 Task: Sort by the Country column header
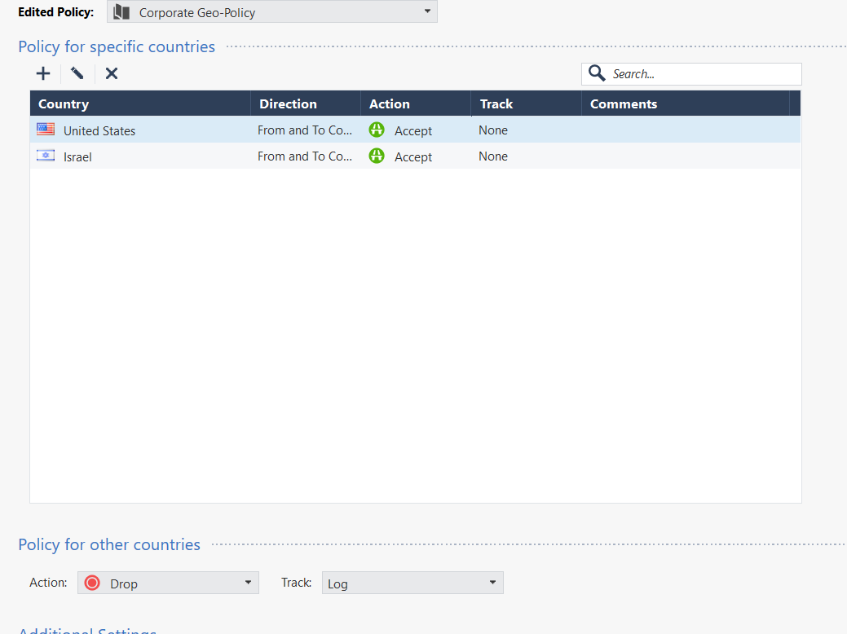140,103
